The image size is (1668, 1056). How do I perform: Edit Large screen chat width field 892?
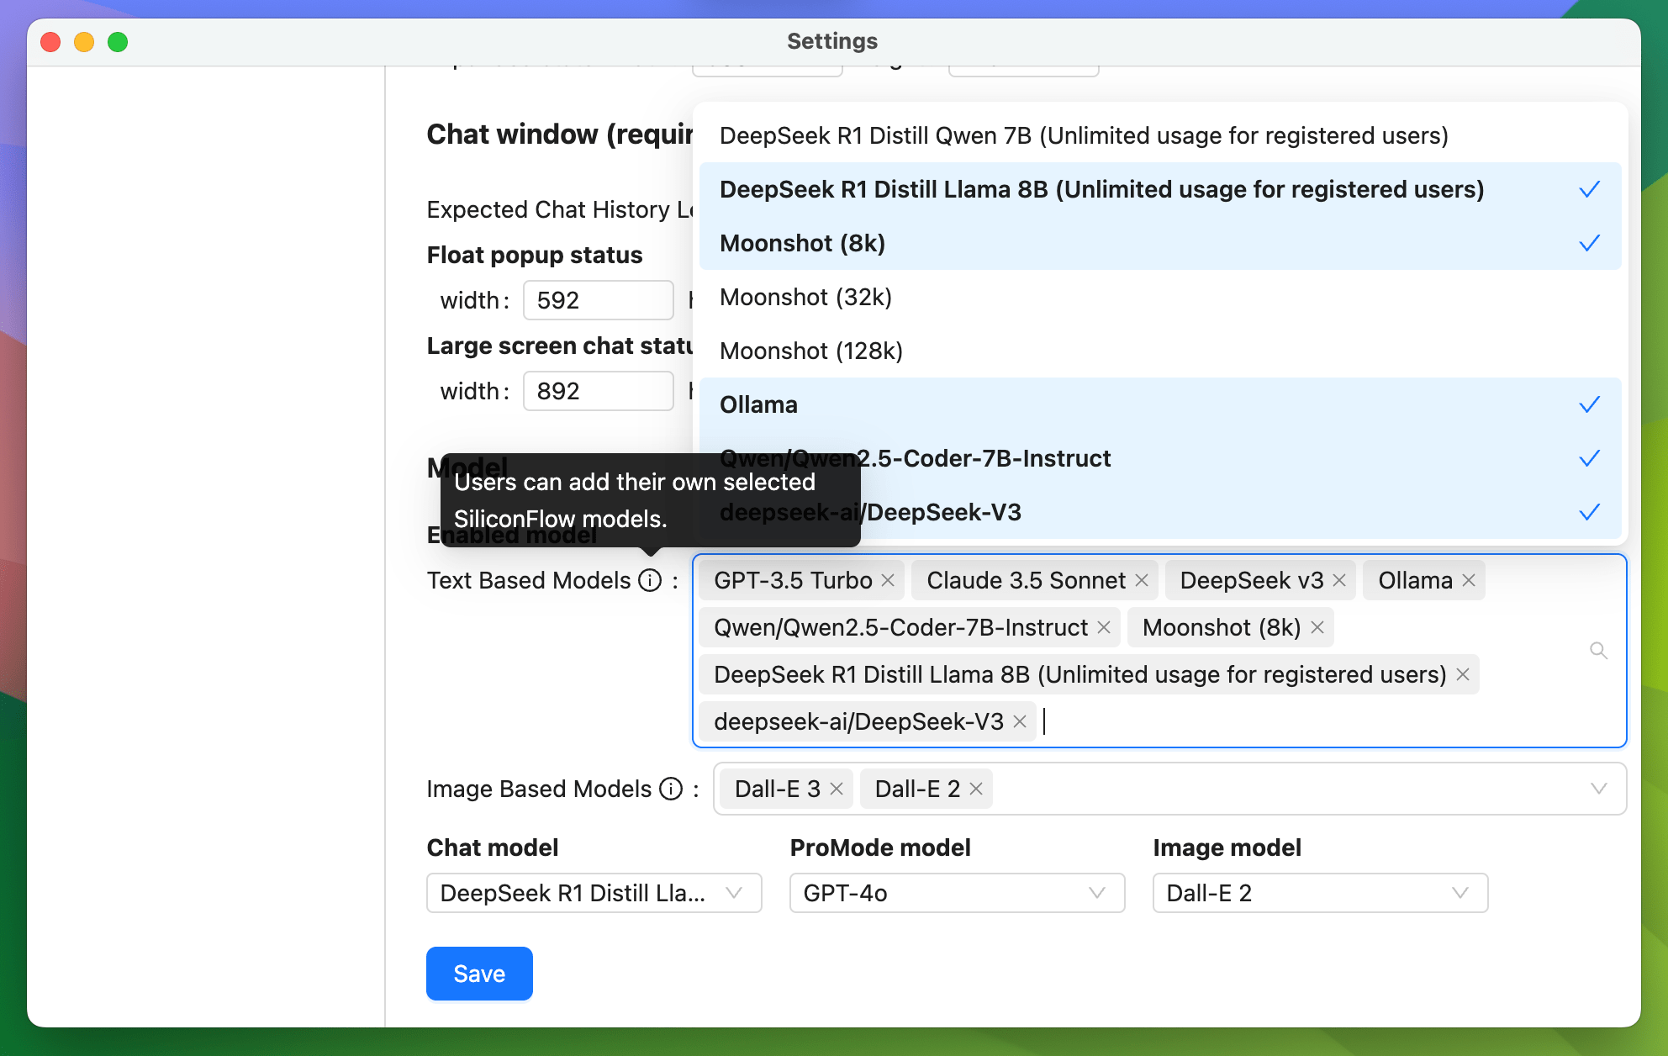click(599, 391)
